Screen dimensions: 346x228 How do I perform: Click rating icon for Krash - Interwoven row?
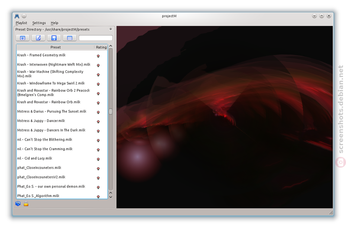pyautogui.click(x=98, y=66)
